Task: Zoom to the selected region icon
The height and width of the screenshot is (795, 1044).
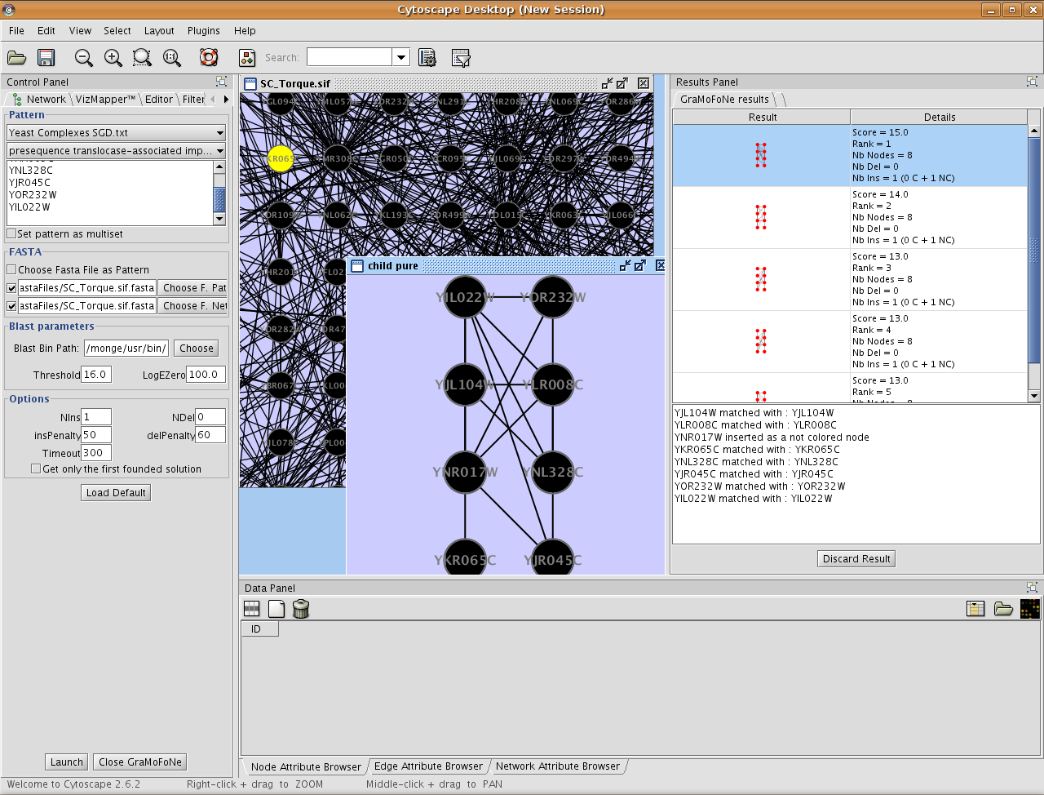Action: [142, 58]
